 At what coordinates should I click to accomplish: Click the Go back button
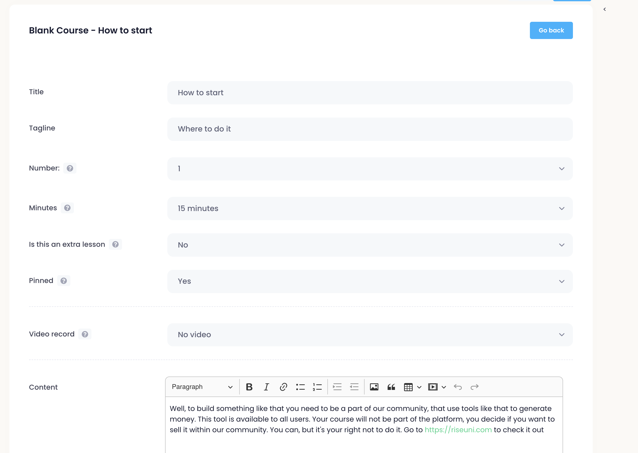pos(551,30)
